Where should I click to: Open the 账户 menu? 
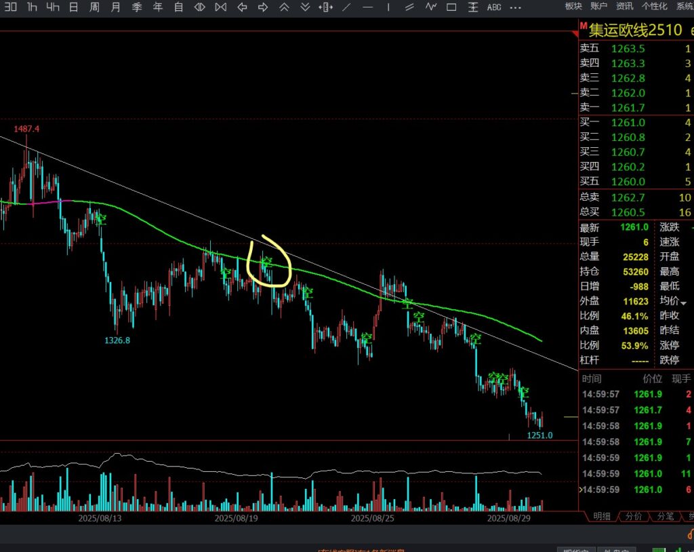pyautogui.click(x=599, y=6)
